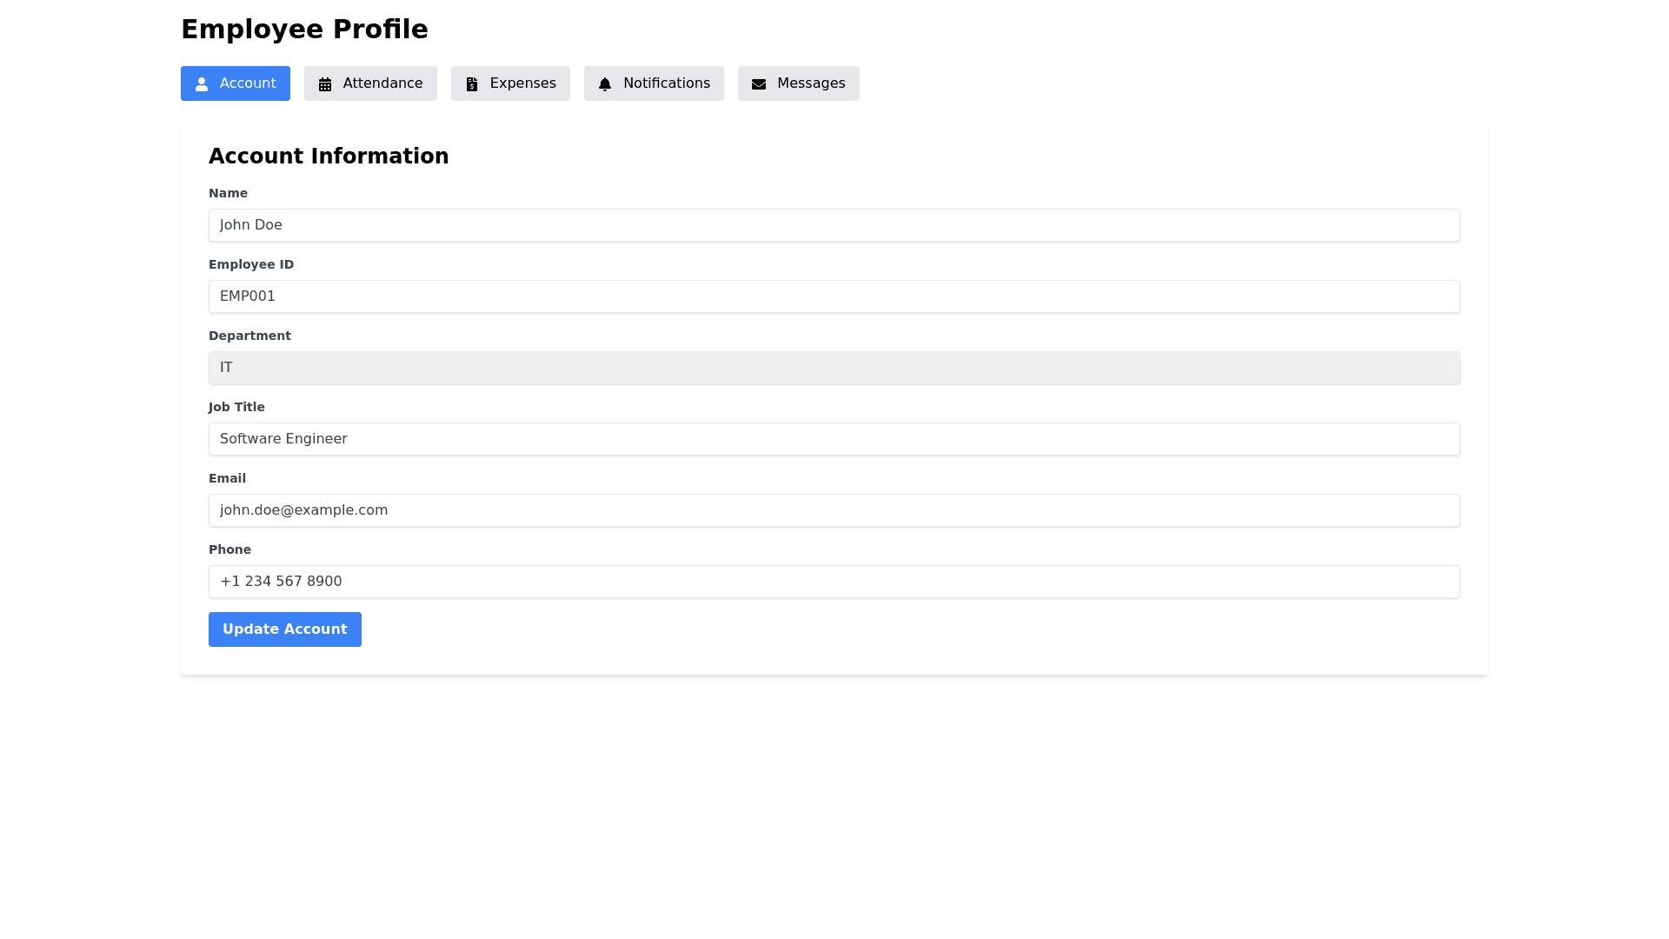Click the user icon on Account tab
The width and height of the screenshot is (1669, 939).
point(202,84)
